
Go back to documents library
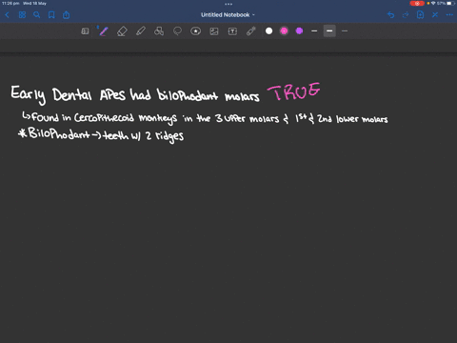click(8, 14)
